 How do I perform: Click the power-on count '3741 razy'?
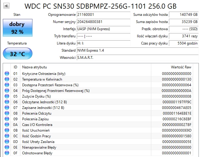(184, 36)
